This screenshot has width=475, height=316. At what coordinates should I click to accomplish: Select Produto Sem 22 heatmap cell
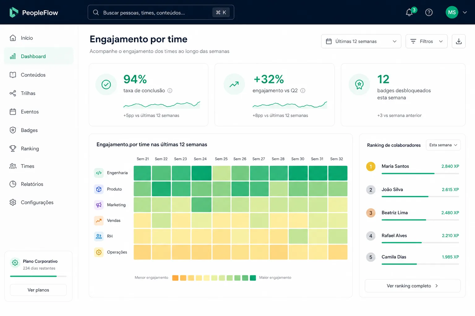click(161, 189)
